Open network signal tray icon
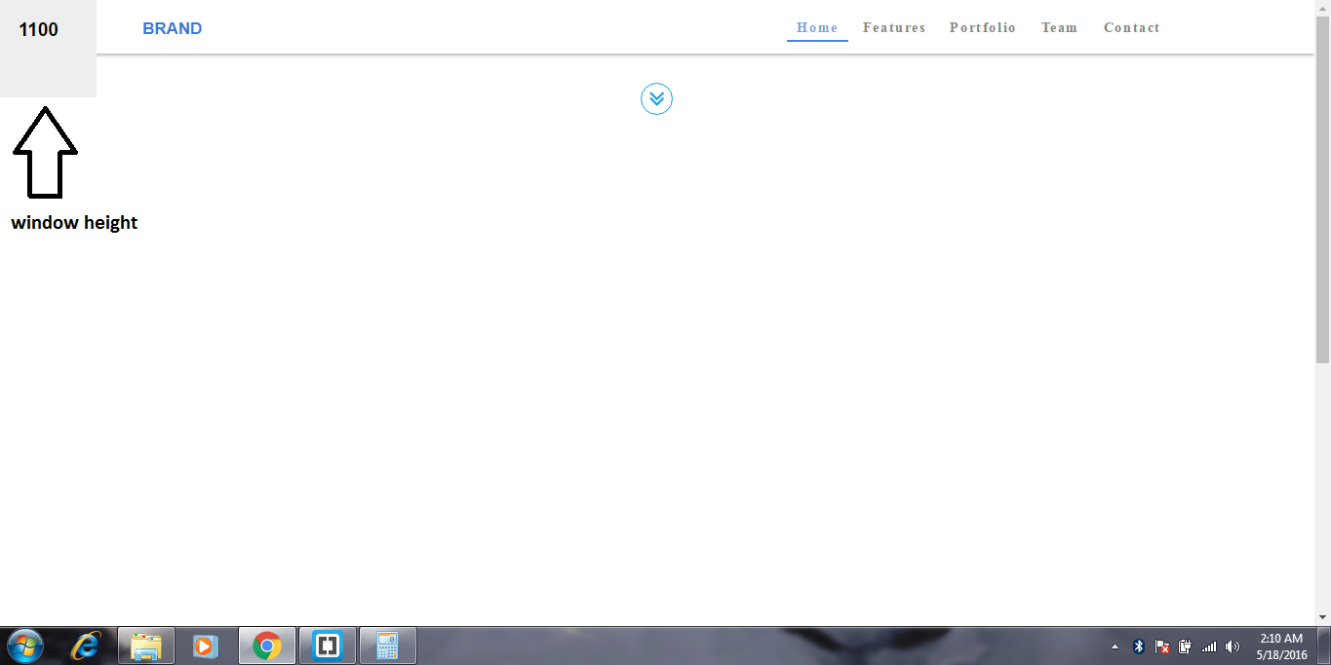Screen dimensions: 1331x665 1209,647
